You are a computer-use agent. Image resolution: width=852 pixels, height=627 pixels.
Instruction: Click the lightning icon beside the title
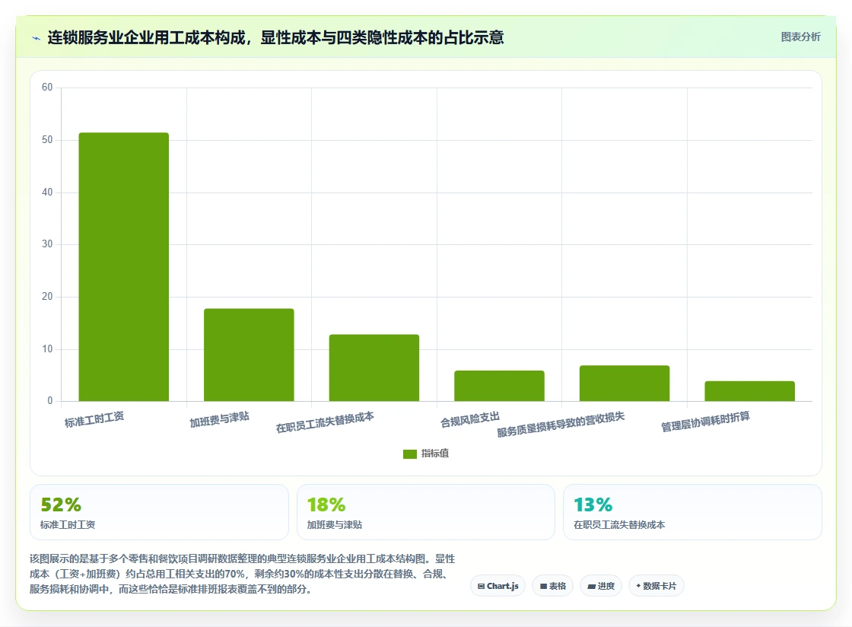[37, 38]
